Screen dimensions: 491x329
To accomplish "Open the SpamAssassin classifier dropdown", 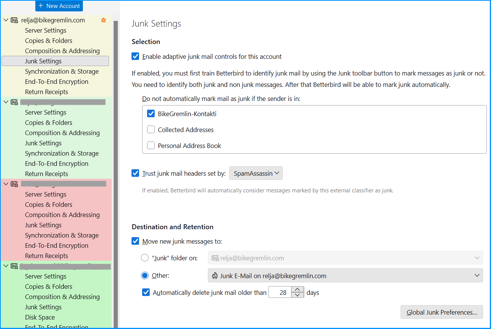I will point(256,173).
